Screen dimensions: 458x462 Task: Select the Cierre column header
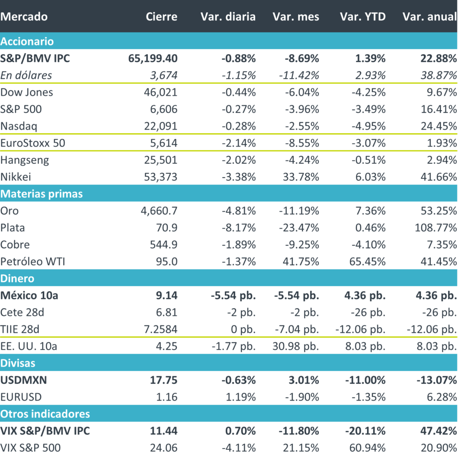pyautogui.click(x=161, y=17)
